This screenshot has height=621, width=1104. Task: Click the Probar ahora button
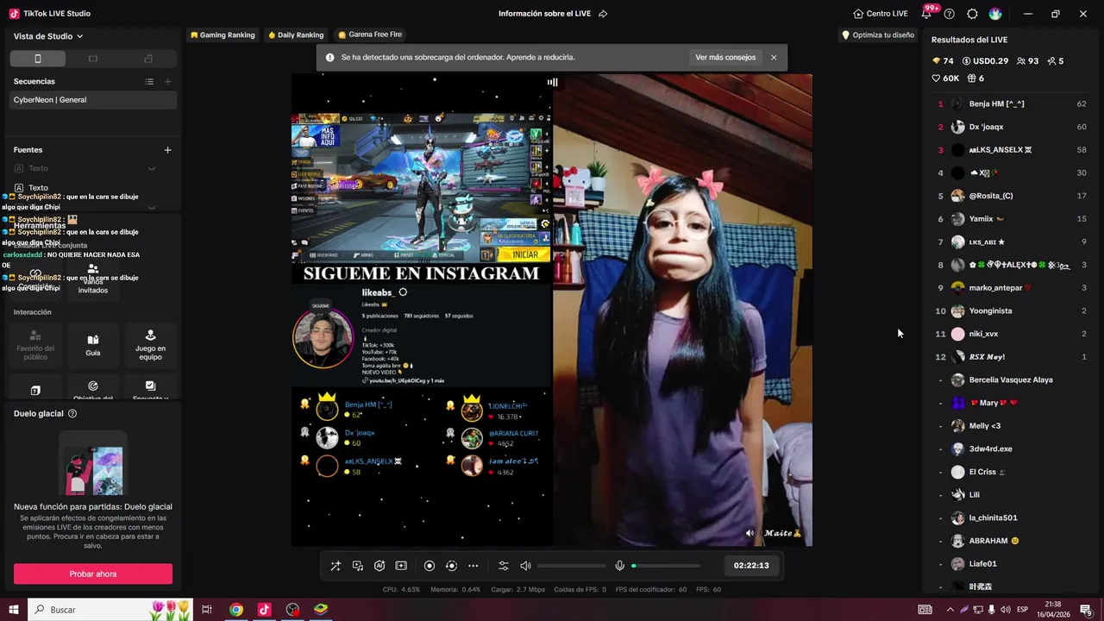click(93, 574)
